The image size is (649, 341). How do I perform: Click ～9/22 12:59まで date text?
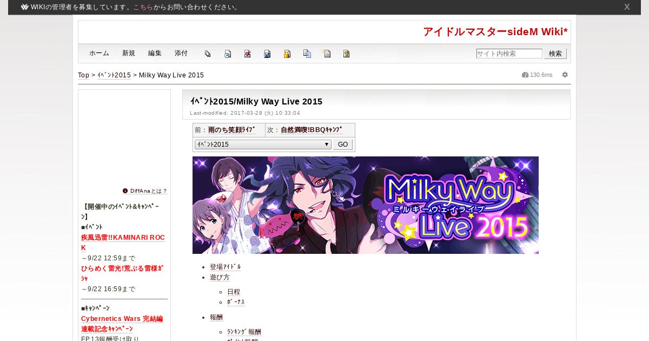tap(108, 258)
